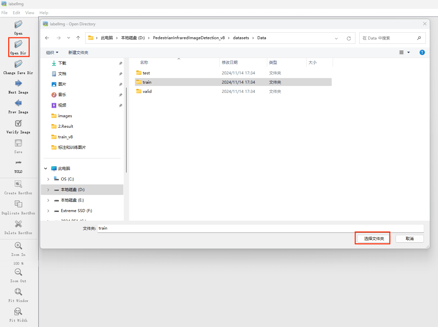Screen dimensions: 438x327
Task: Open the 组织 dropdown menu
Action: [x=52, y=53]
